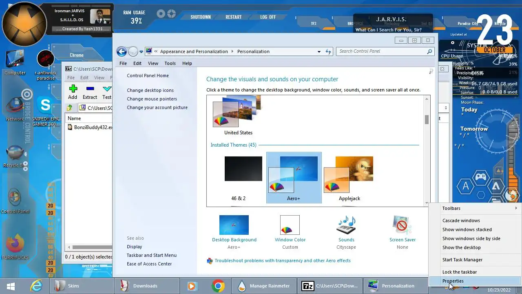Open Window Color settings

(290, 232)
